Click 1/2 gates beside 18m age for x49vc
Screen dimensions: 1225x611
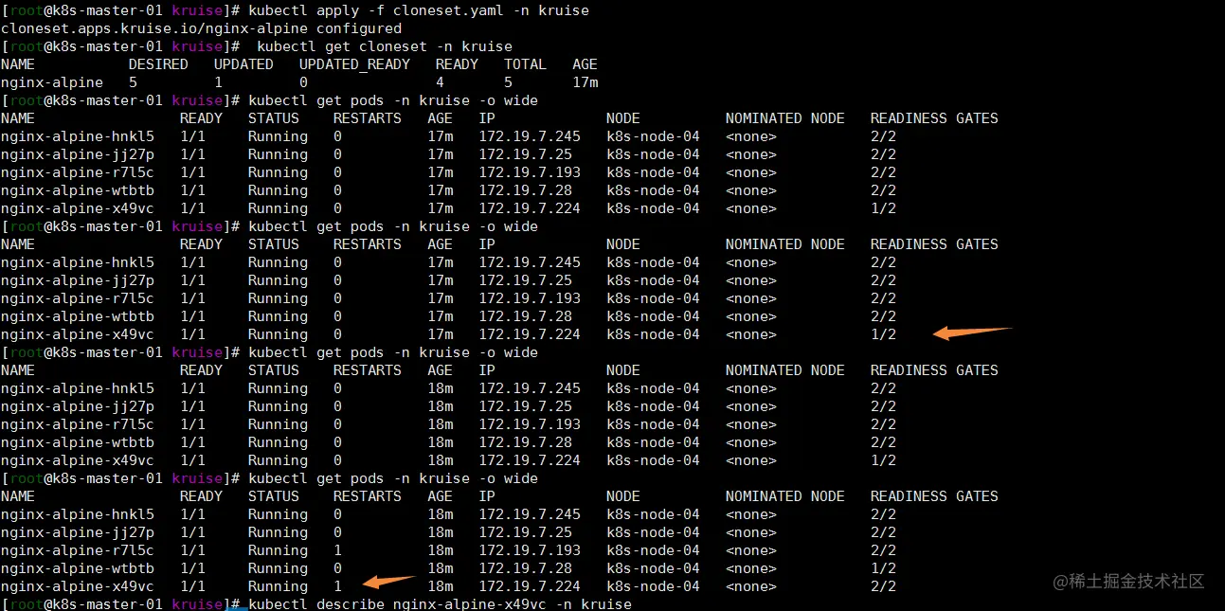(x=883, y=460)
